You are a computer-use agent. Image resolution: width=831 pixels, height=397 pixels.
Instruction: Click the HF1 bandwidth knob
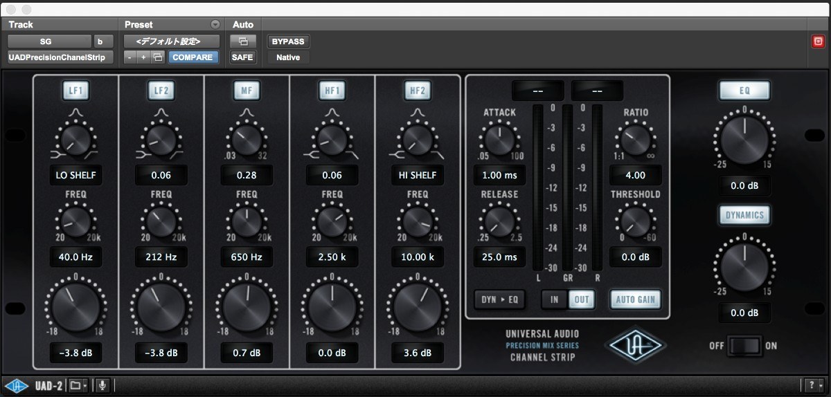[332, 139]
